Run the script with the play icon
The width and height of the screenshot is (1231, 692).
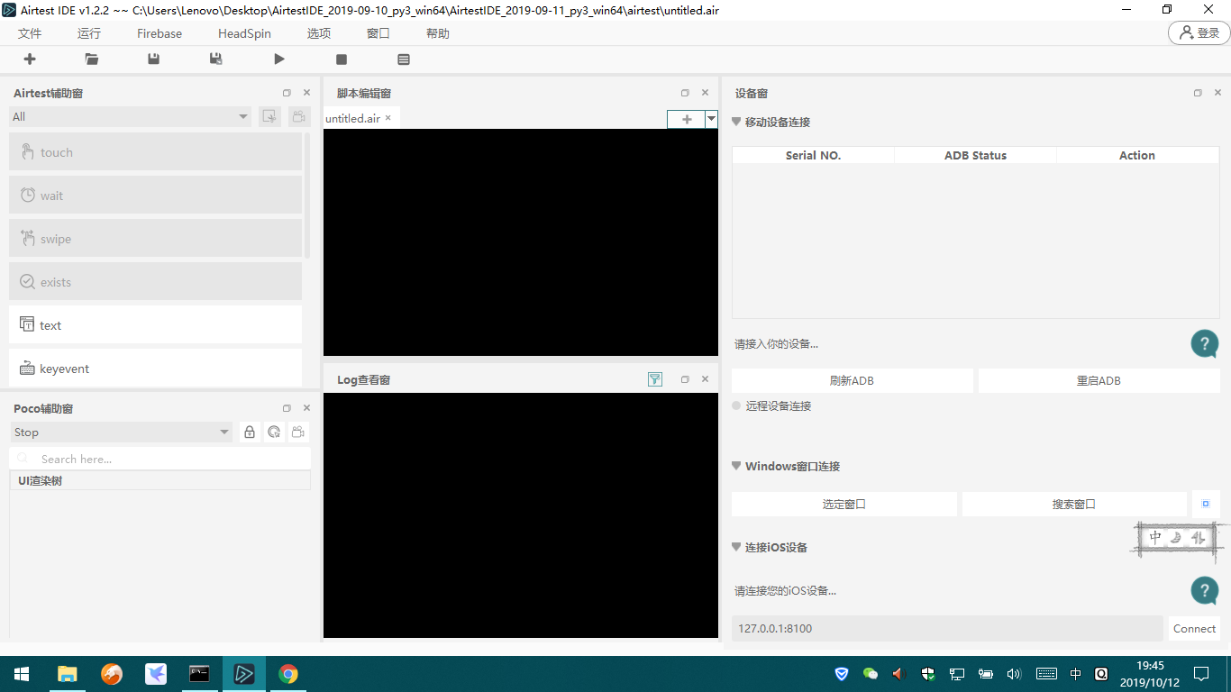pos(279,59)
